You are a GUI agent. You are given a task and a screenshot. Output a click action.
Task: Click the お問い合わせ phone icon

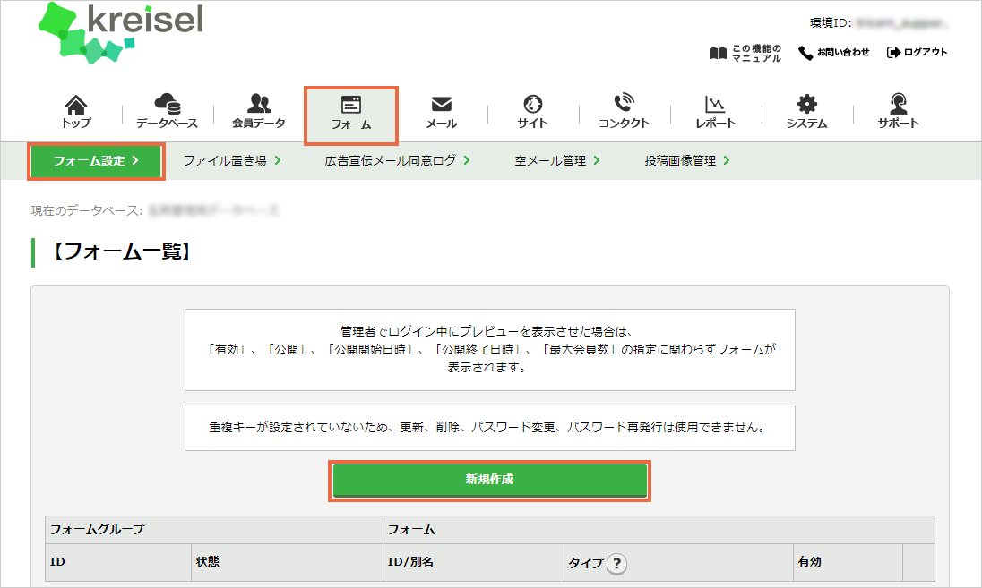pos(805,53)
